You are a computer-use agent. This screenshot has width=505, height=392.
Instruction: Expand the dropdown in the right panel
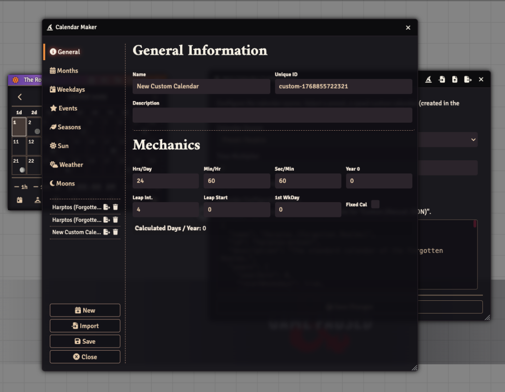pos(473,140)
